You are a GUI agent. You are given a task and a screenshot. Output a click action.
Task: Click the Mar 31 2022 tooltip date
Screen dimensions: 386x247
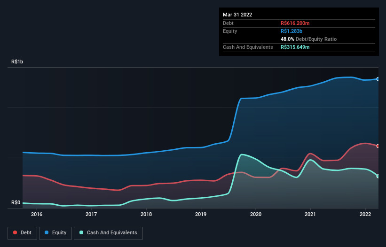coord(237,15)
